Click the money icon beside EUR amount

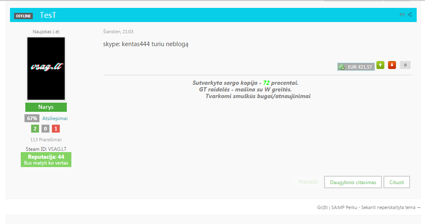coord(342,67)
